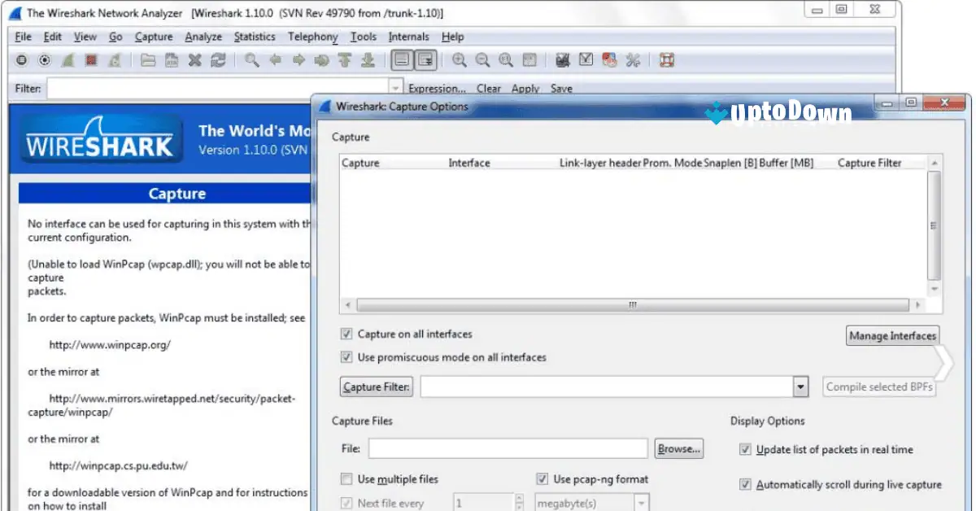Enable Capture on all interfaces
Screen dimensions: 976x511
(346, 334)
